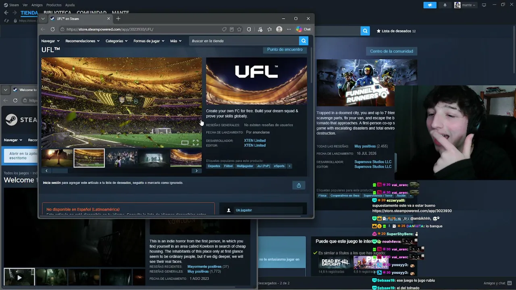Switch to Big Picture mode monitor icon
Image resolution: width=516 pixels, height=290 pixels.
(x=484, y=5)
